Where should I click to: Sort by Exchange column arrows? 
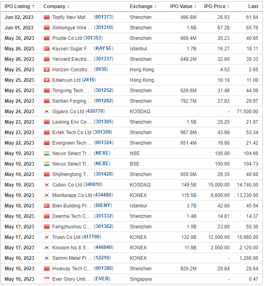[x=155, y=6]
